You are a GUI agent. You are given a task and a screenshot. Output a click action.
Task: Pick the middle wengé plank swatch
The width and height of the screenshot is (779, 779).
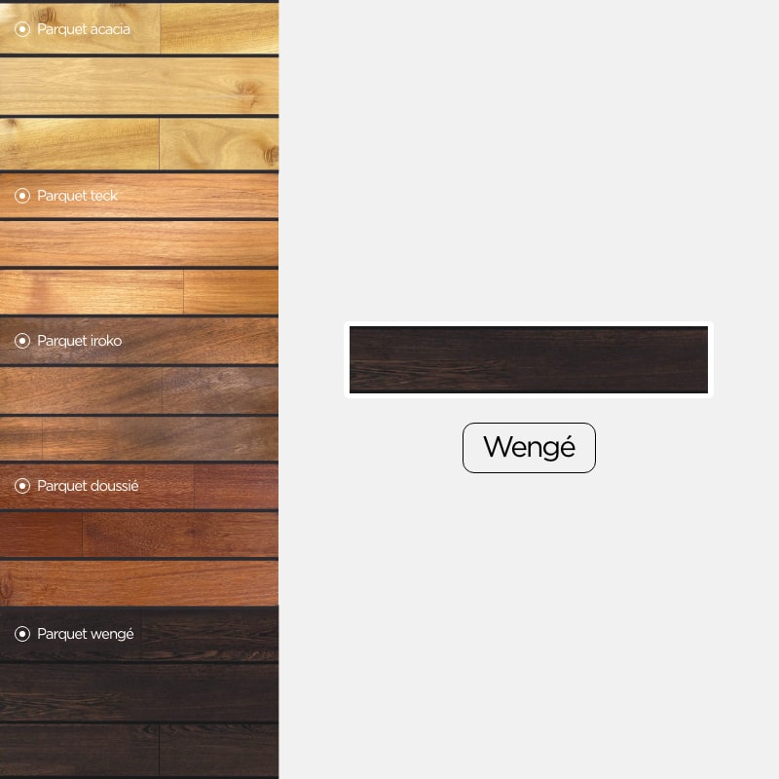point(139,692)
